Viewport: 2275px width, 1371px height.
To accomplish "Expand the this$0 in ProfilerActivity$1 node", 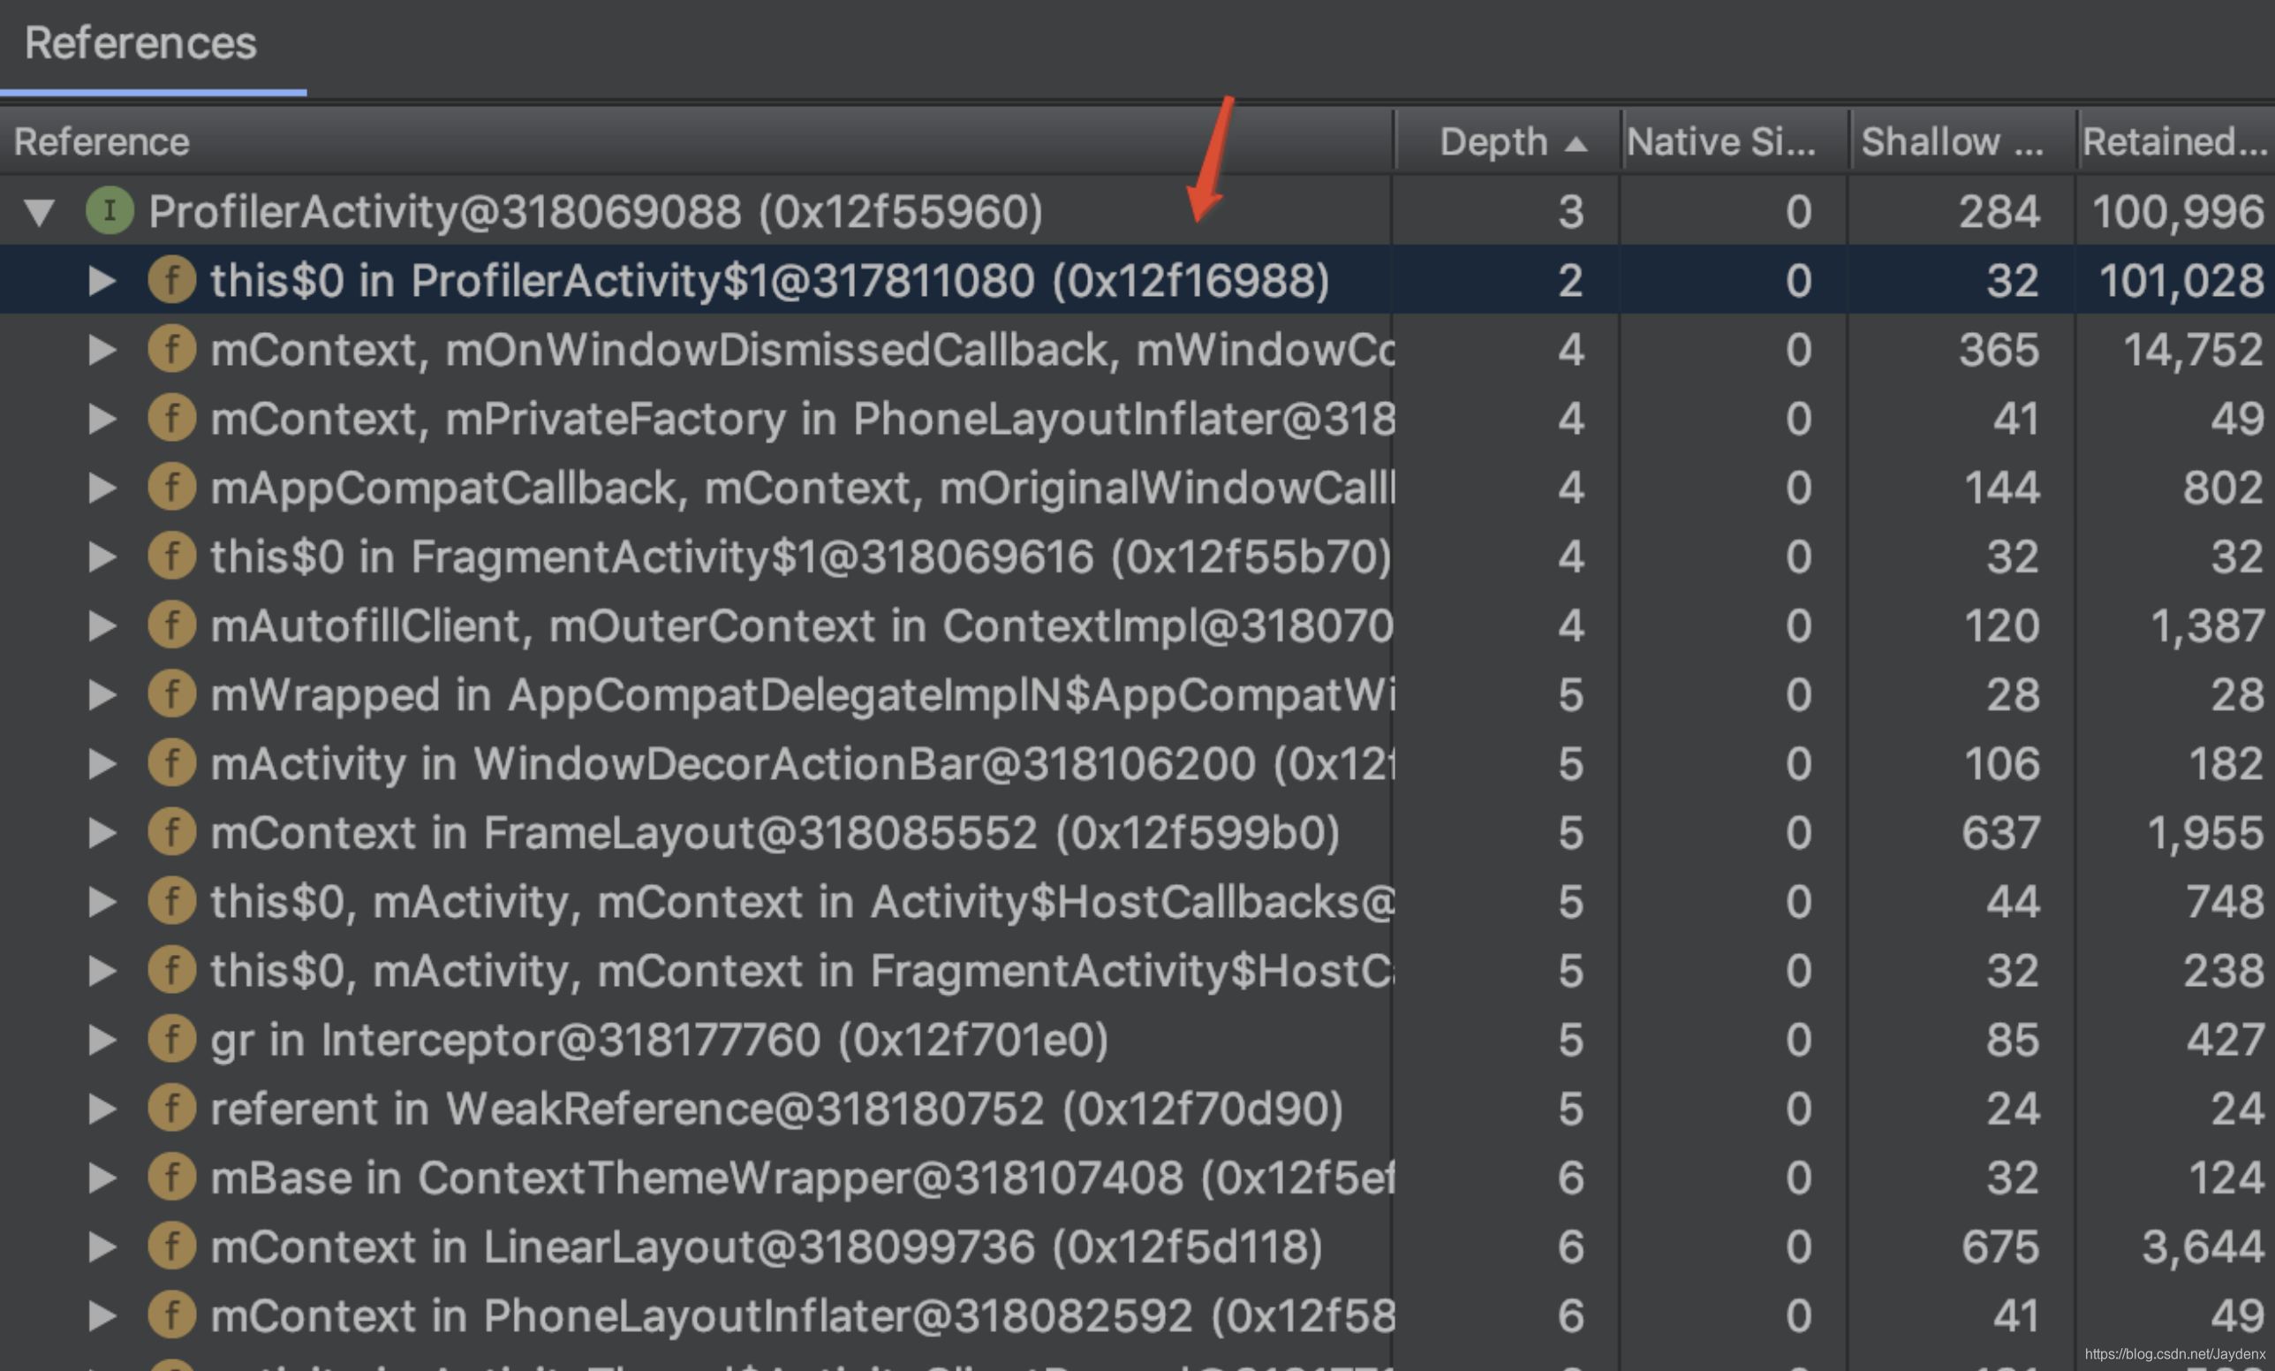I will pos(102,281).
